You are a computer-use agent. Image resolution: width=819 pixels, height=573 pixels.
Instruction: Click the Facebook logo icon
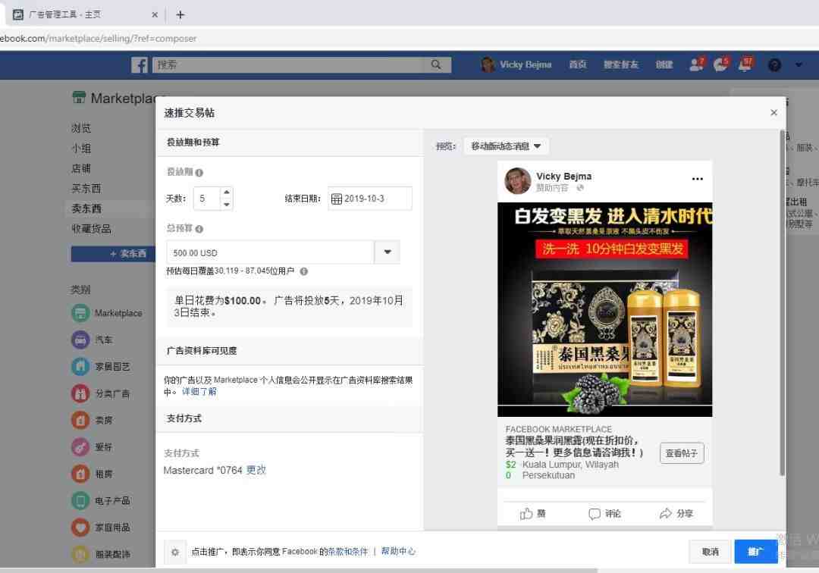click(140, 64)
